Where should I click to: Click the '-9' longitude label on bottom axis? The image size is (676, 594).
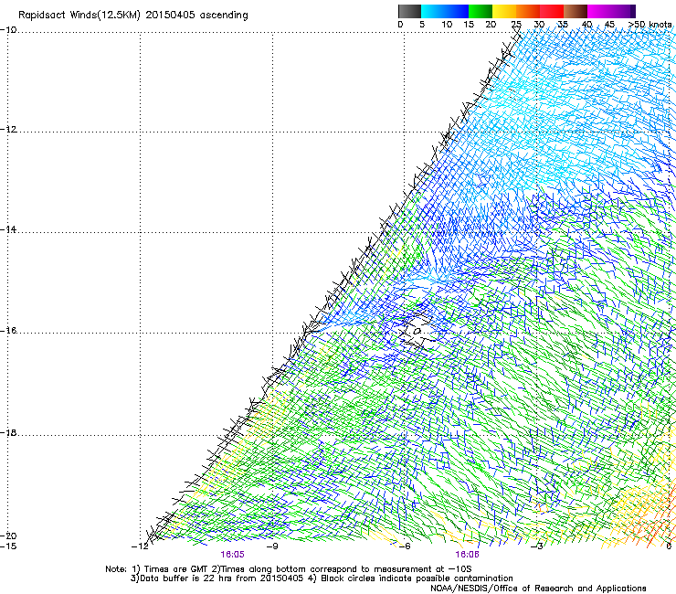pyautogui.click(x=272, y=546)
